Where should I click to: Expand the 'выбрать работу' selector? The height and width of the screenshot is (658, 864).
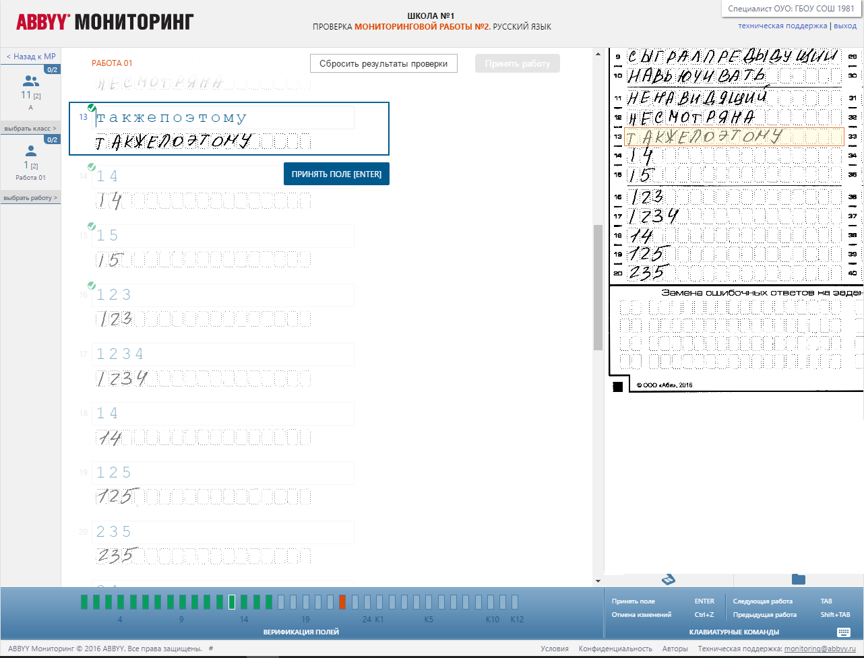30,198
